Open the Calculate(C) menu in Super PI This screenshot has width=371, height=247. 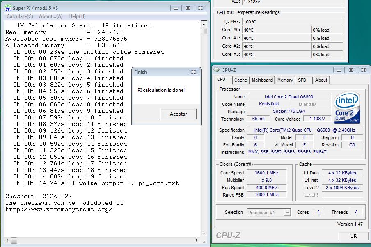(x=20, y=16)
